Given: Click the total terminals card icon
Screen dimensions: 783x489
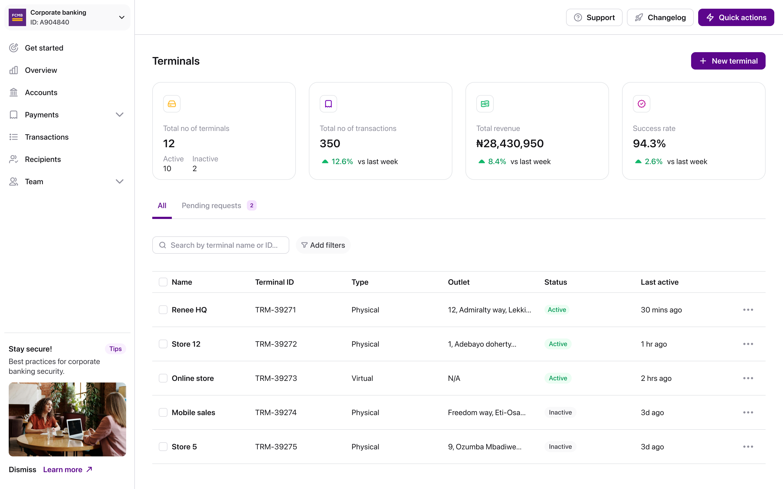Looking at the screenshot, I should pos(172,104).
